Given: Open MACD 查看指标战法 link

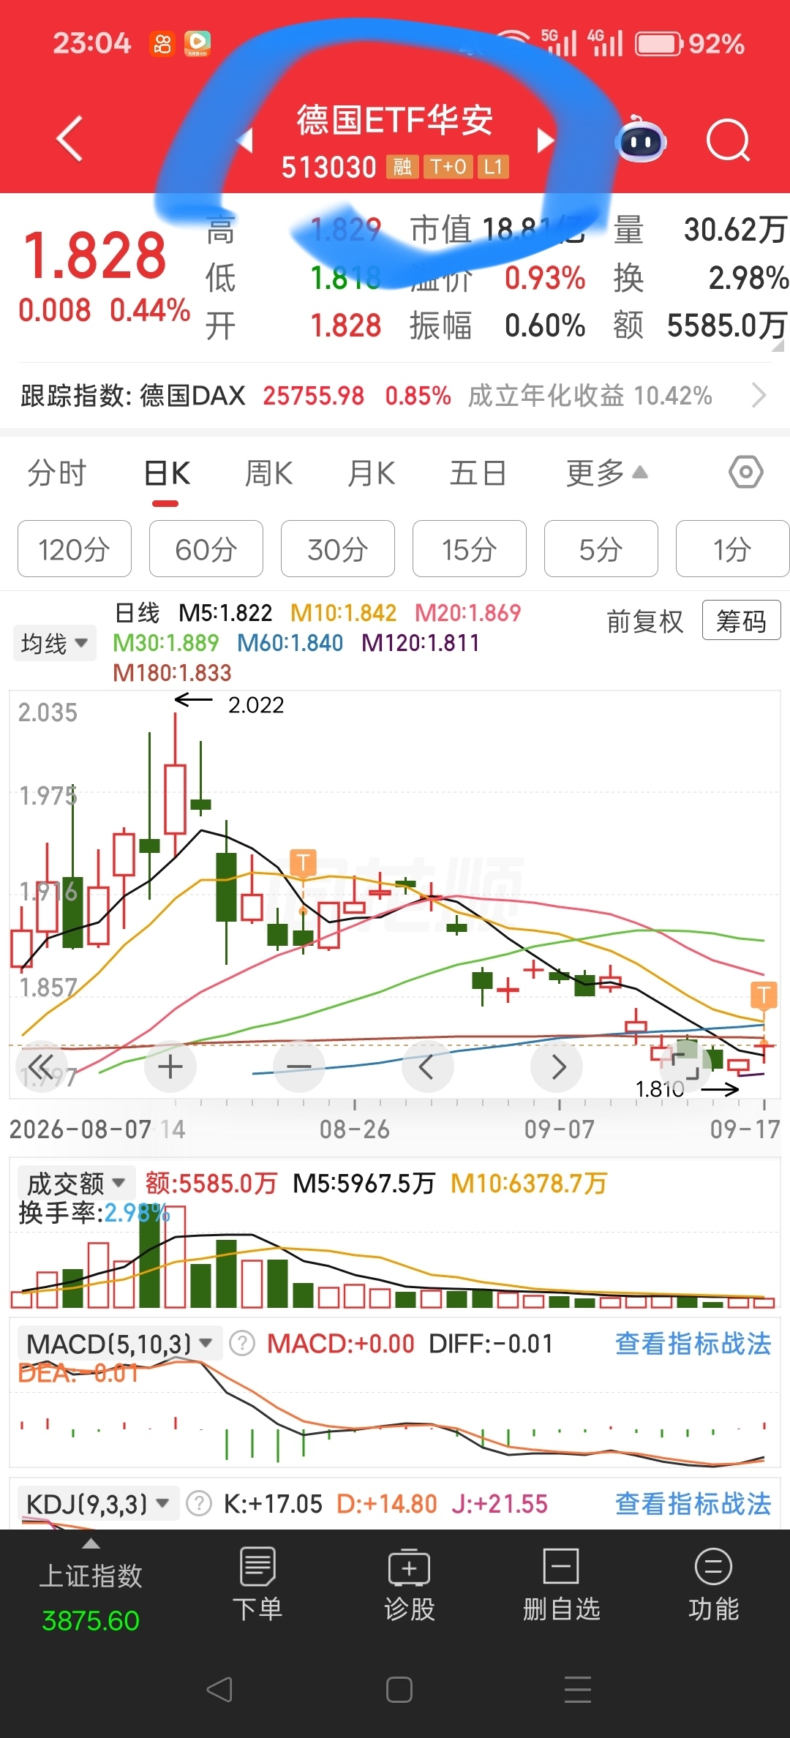Looking at the screenshot, I should pyautogui.click(x=693, y=1343).
